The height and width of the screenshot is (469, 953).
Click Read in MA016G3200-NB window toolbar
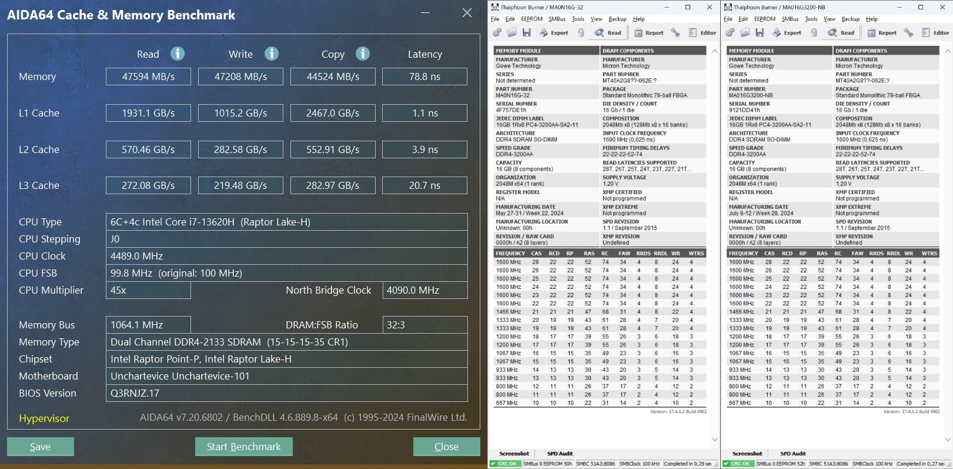841,33
